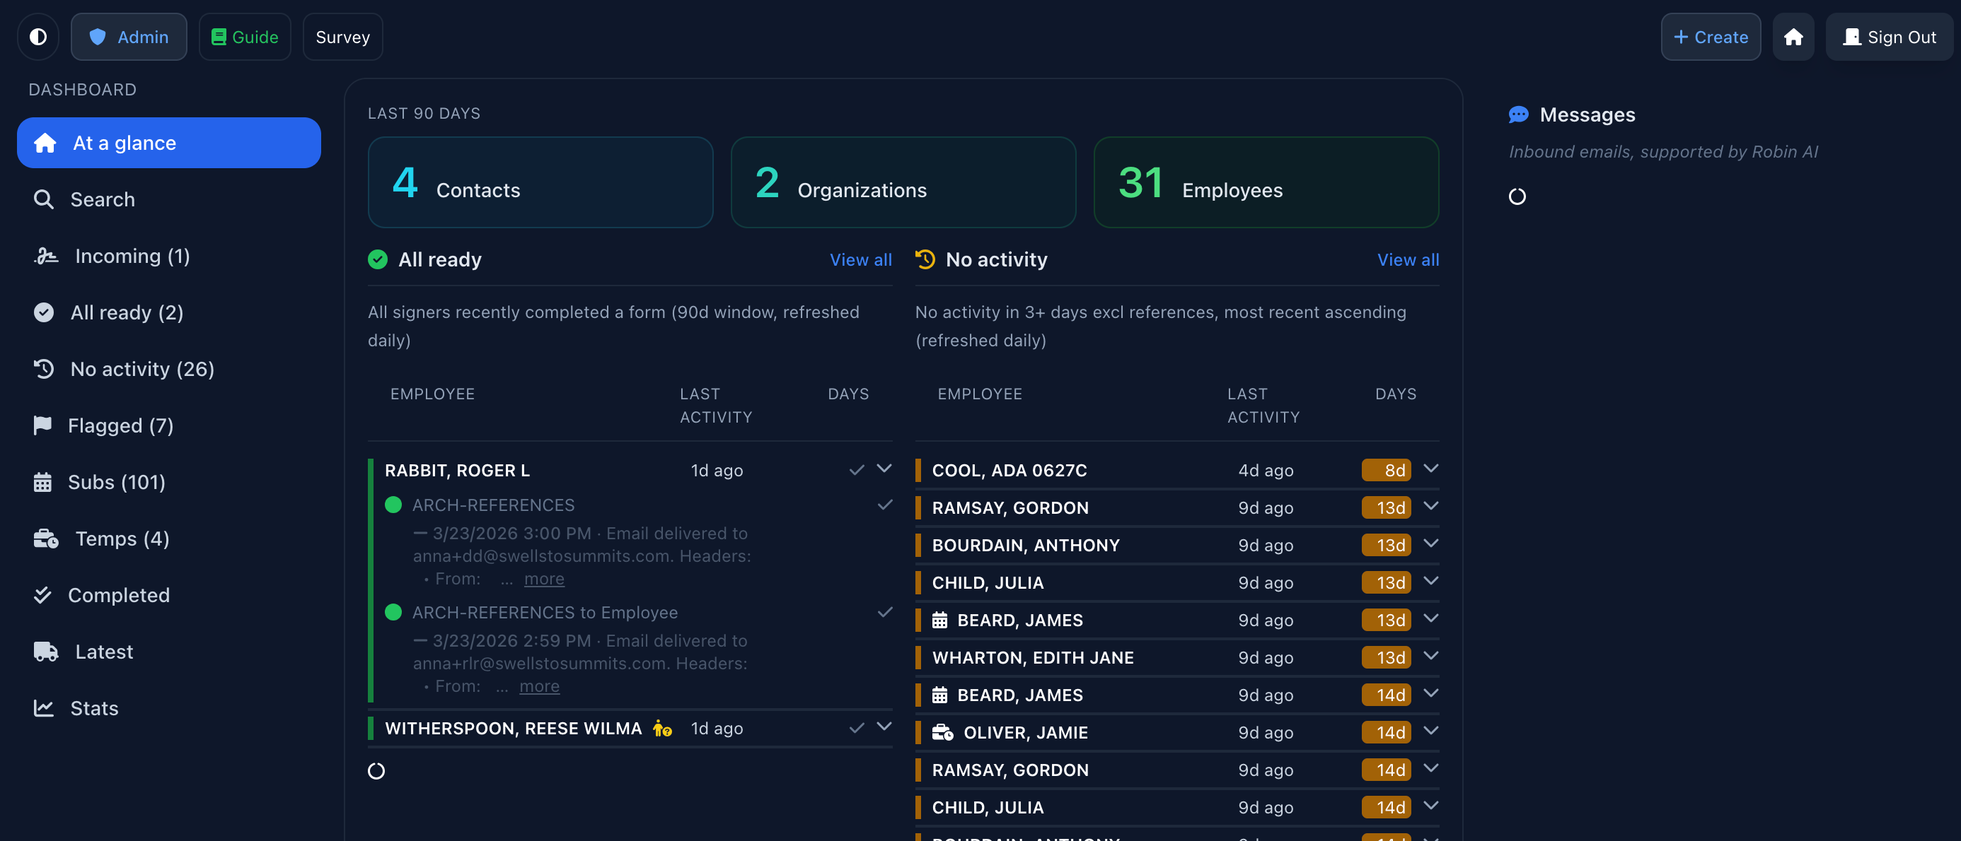Click View all for No activity
This screenshot has width=1961, height=841.
[x=1408, y=259]
